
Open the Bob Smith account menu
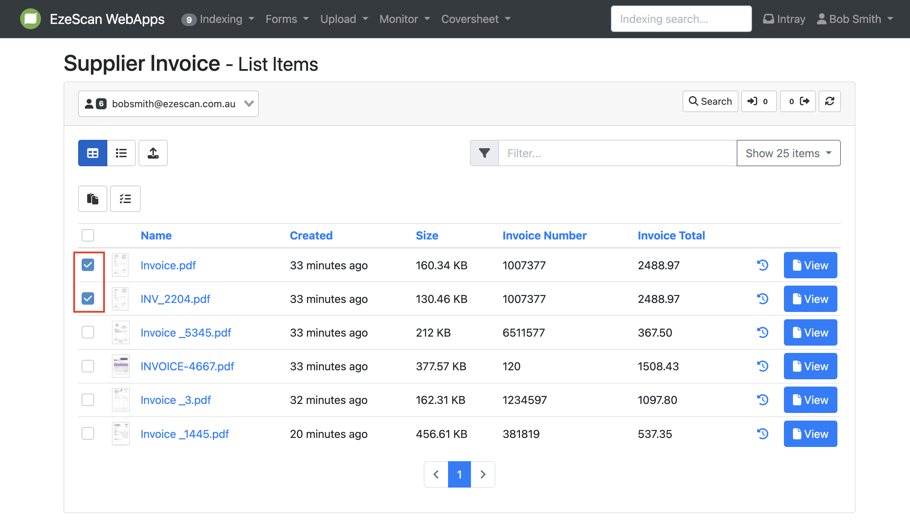click(x=854, y=19)
